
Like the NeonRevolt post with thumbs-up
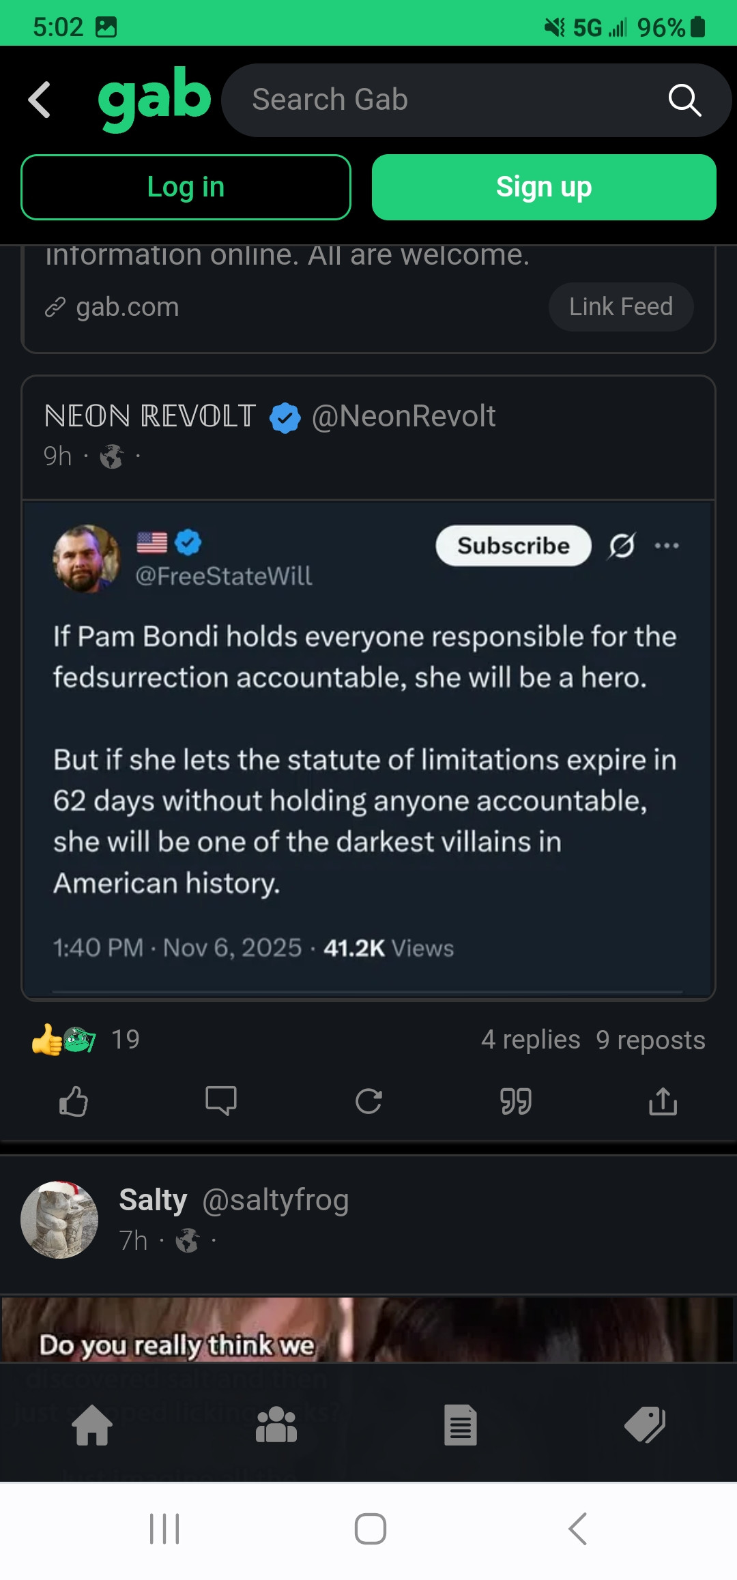[74, 1100]
